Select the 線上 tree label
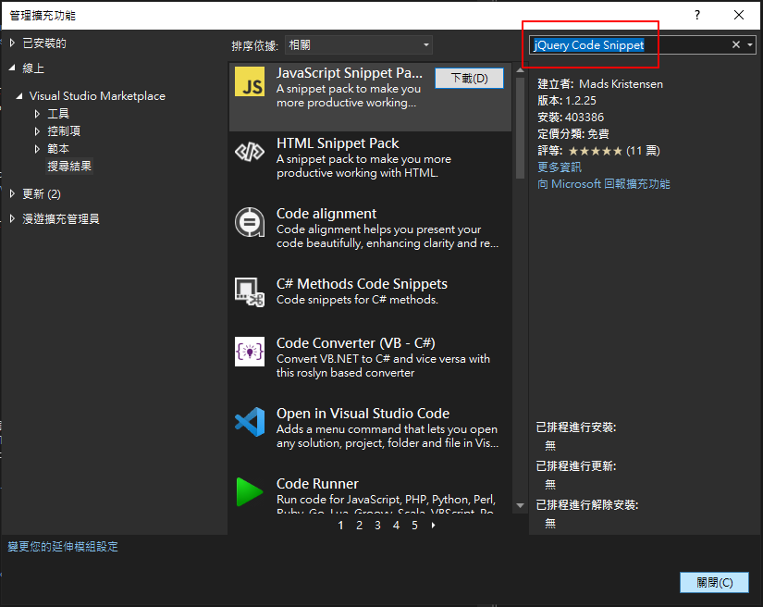This screenshot has height=607, width=763. [33, 68]
